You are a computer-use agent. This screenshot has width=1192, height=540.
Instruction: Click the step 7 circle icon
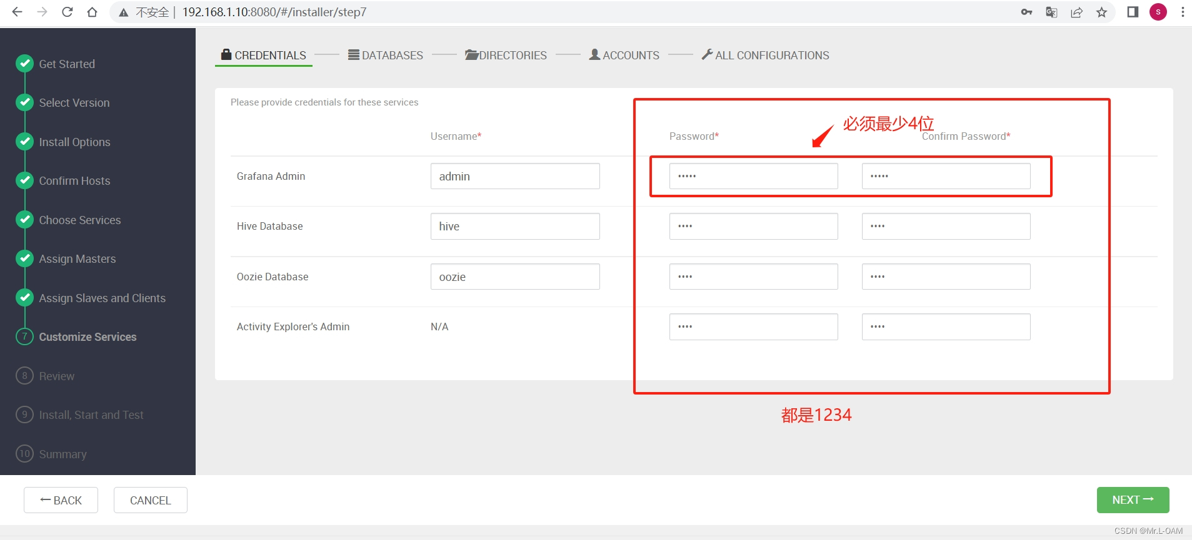(x=24, y=336)
